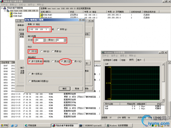The height and width of the screenshot is (128, 171).
Task: Click the www.test.com cluster icon in tree
Action: point(8,11)
